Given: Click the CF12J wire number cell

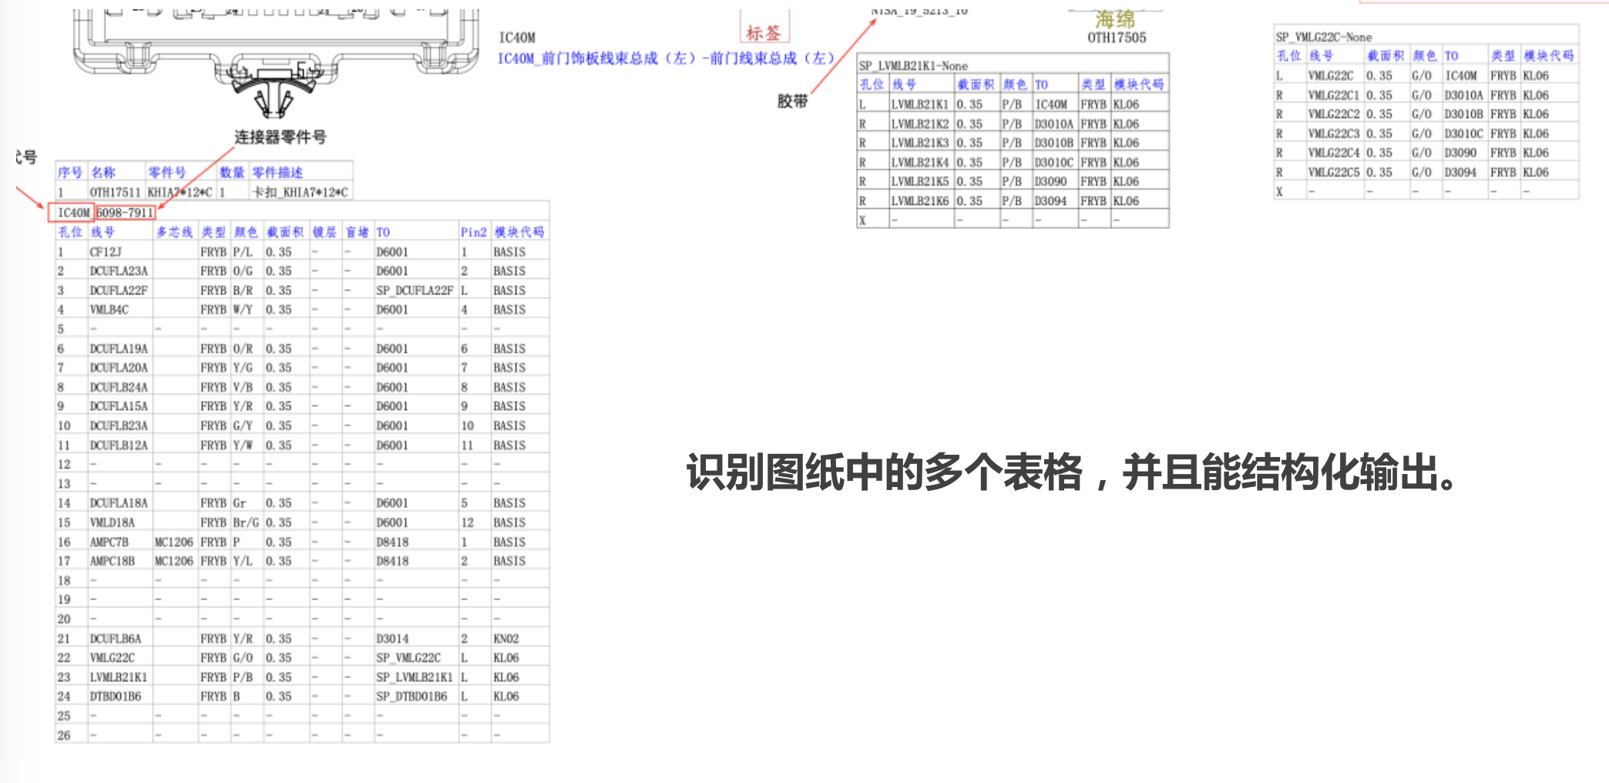Looking at the screenshot, I should [x=106, y=252].
